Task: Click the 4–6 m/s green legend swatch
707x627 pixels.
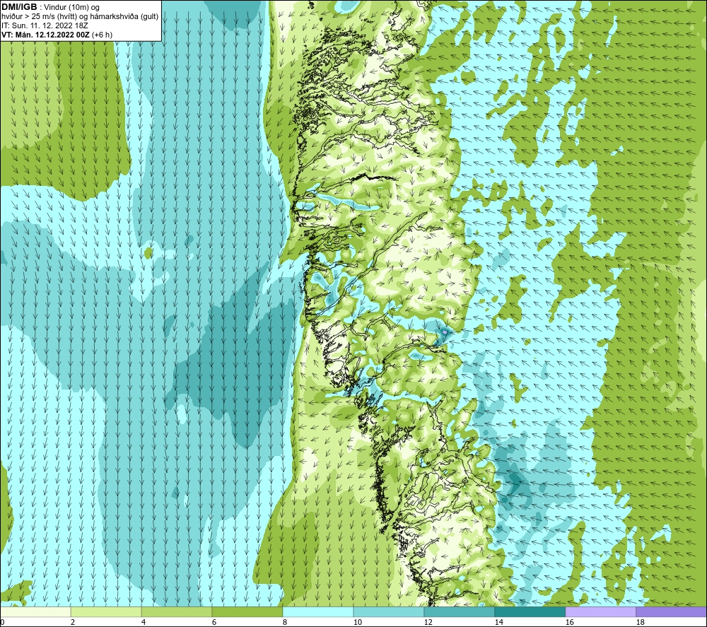Action: click(x=177, y=612)
